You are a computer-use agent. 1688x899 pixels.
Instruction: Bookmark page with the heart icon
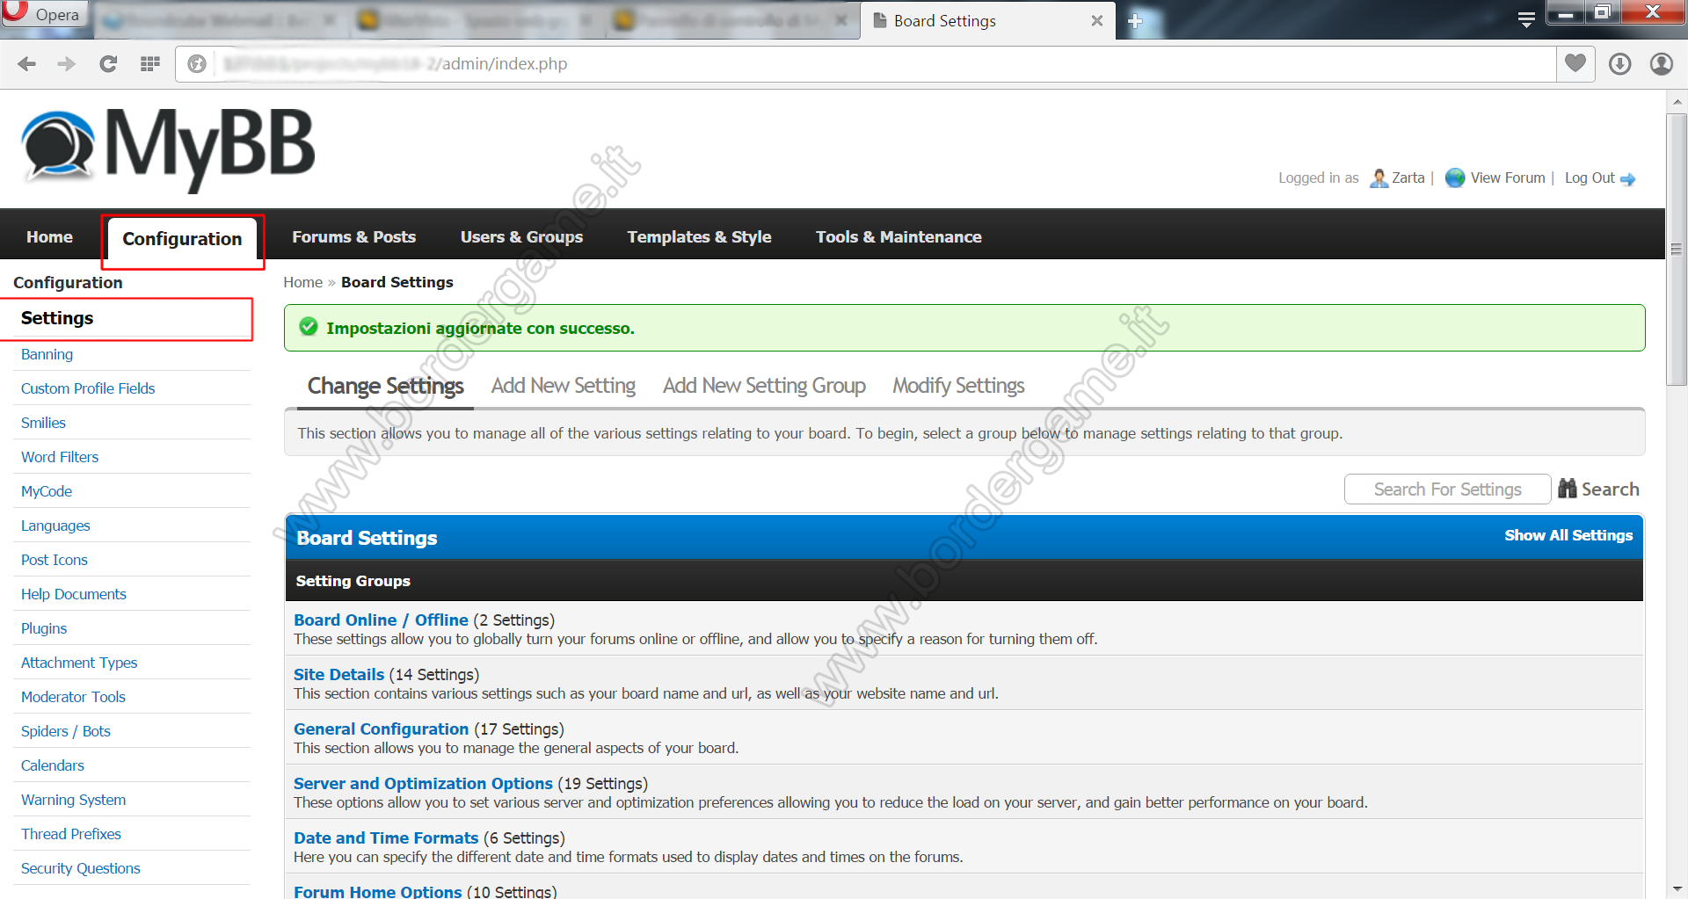pyautogui.click(x=1575, y=63)
